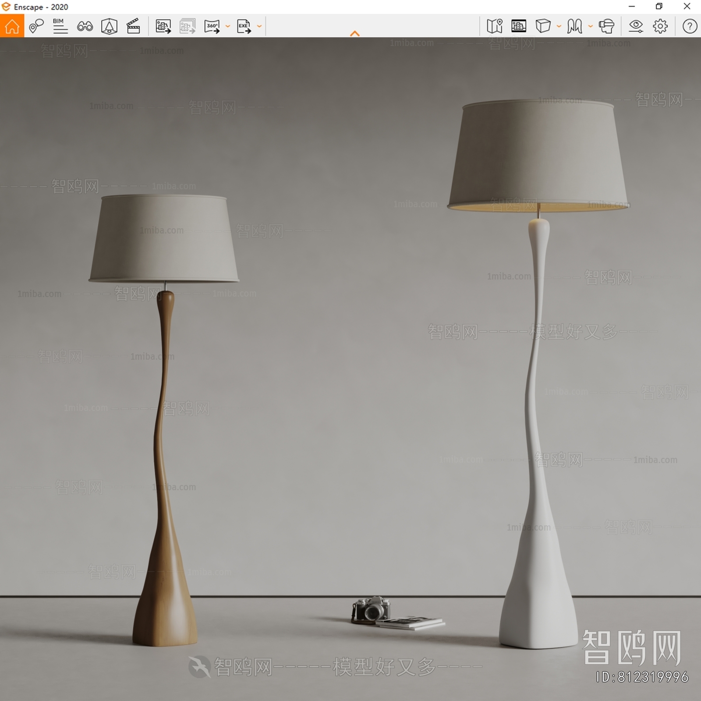The image size is (701, 701).
Task: Expand the box projection dropdown arrow
Action: tap(559, 26)
